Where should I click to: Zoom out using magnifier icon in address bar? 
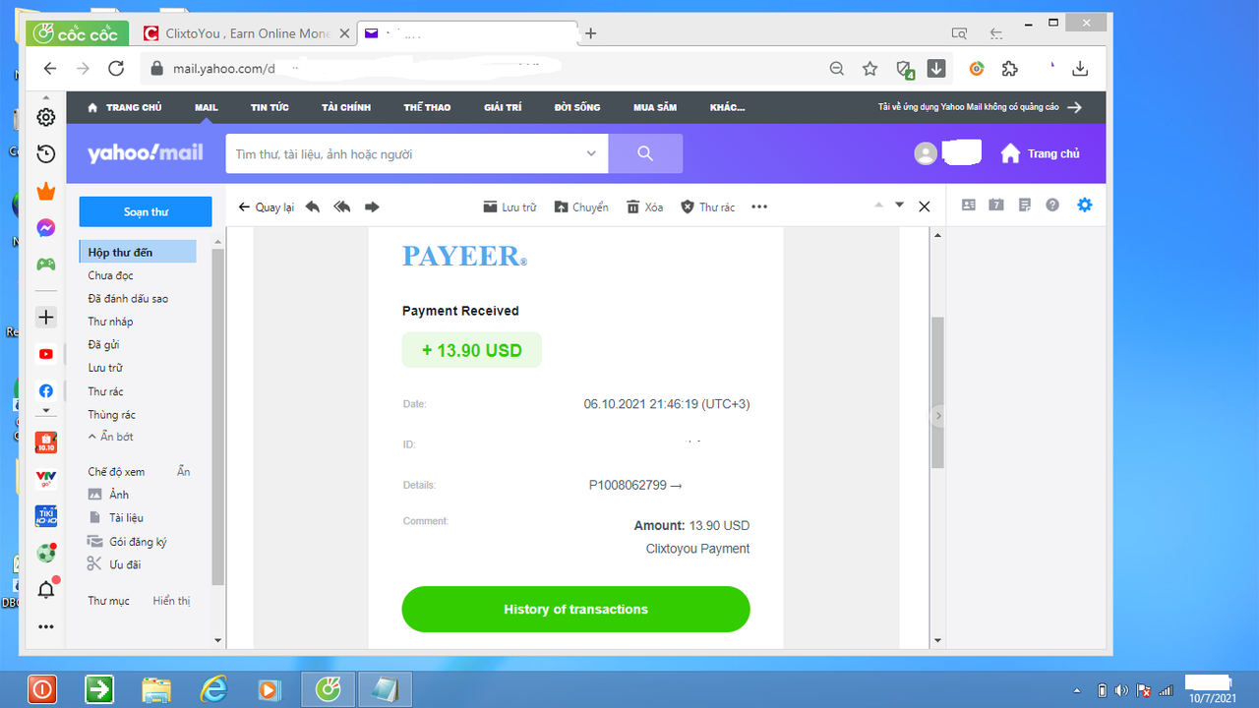[x=836, y=69]
